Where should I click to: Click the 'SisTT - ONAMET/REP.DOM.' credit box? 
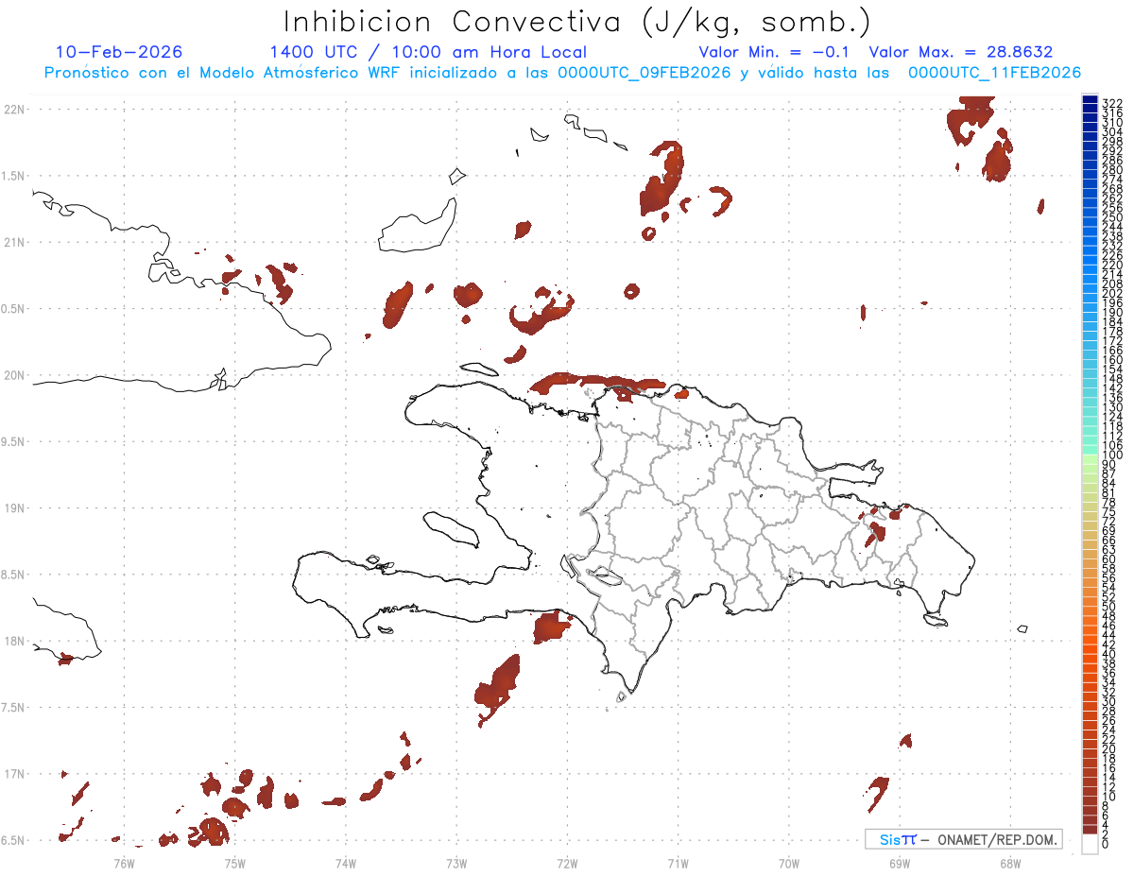coord(963,839)
